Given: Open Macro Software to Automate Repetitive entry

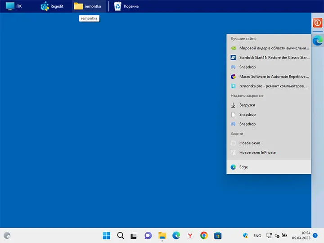Looking at the screenshot, I should click(269, 76).
